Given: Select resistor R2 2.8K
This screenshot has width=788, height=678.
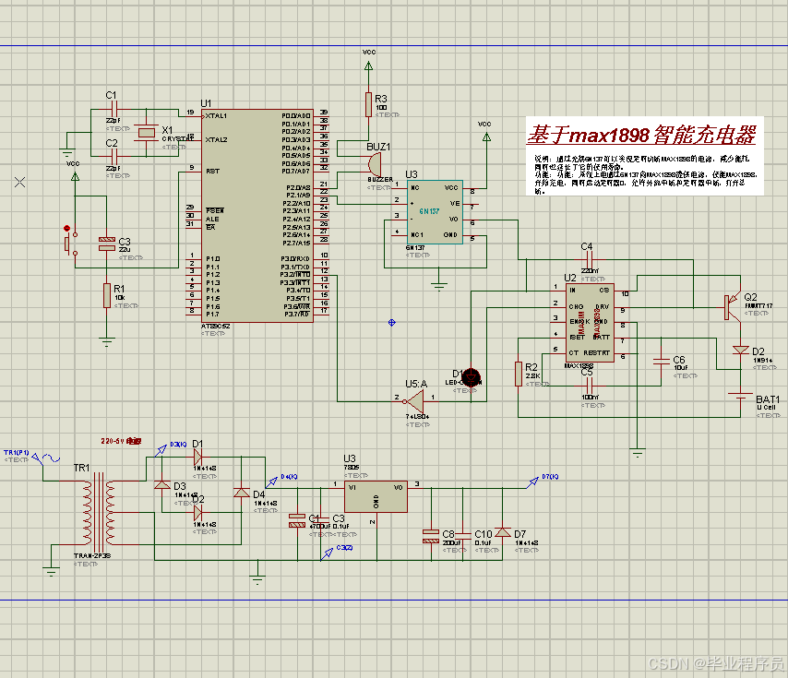Looking at the screenshot, I should (519, 375).
